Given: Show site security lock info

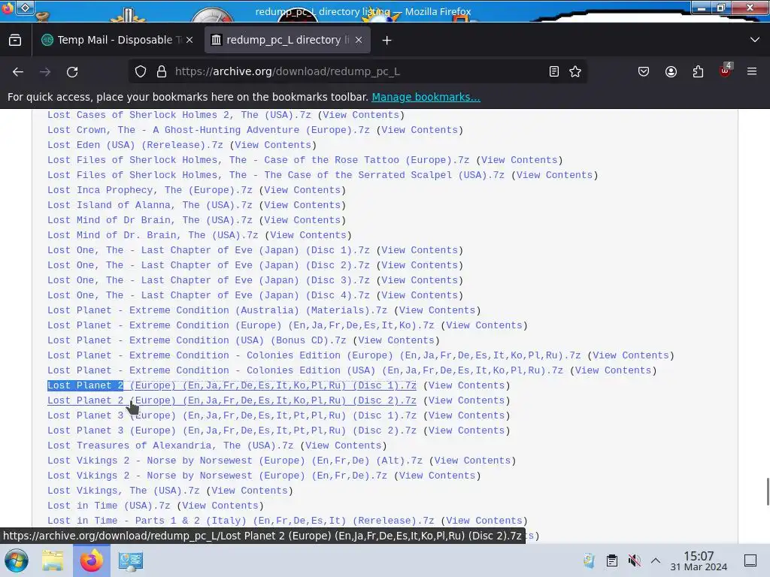Looking at the screenshot, I should (162, 71).
